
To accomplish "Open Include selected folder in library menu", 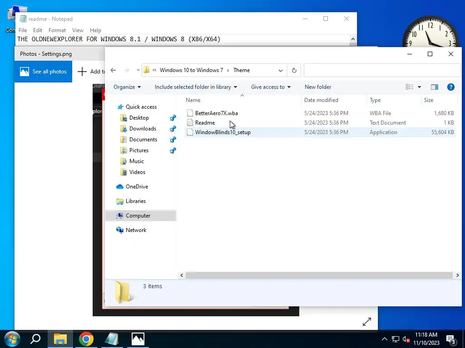I will (x=196, y=87).
